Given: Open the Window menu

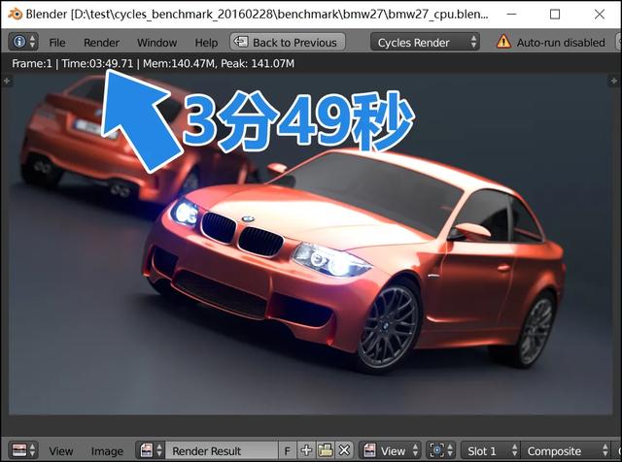Looking at the screenshot, I should point(156,43).
